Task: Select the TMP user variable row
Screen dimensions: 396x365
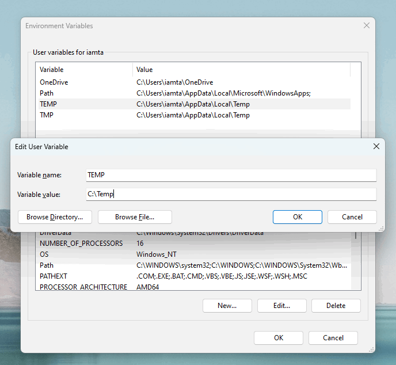Action: point(195,115)
